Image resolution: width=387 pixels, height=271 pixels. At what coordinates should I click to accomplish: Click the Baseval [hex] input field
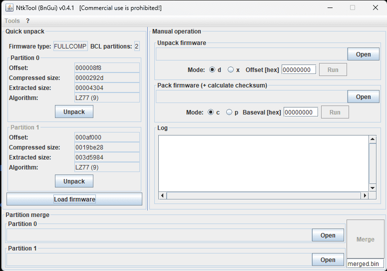[x=301, y=112]
